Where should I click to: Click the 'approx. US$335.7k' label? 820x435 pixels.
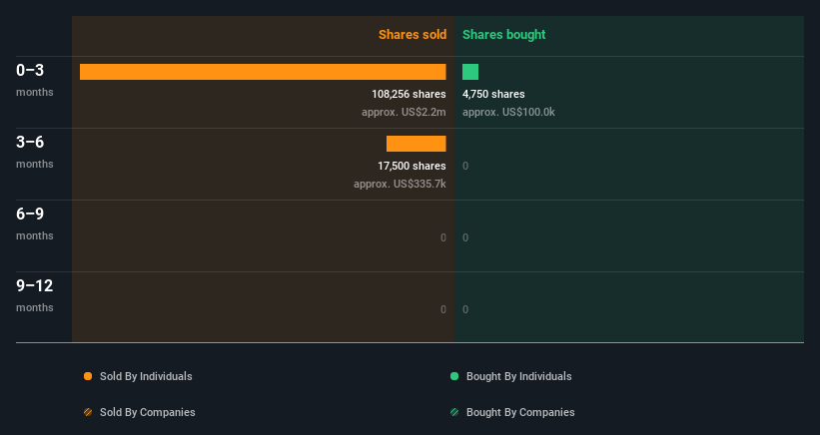400,184
